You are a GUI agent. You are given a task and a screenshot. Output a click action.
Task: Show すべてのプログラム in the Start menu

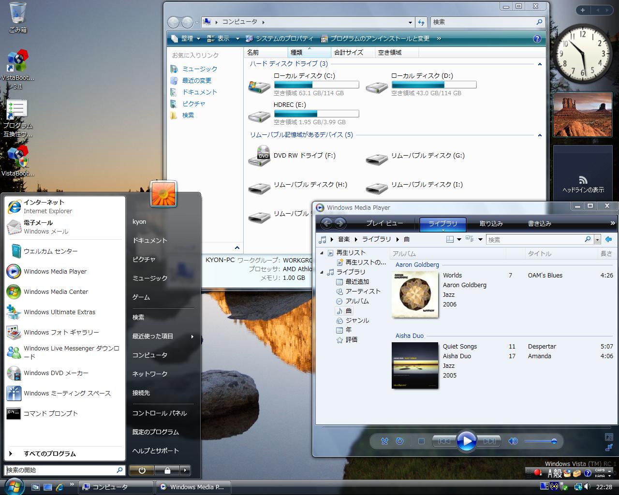point(65,453)
